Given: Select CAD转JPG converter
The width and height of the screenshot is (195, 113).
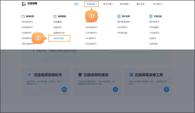Looking at the screenshot, I should [154, 33].
